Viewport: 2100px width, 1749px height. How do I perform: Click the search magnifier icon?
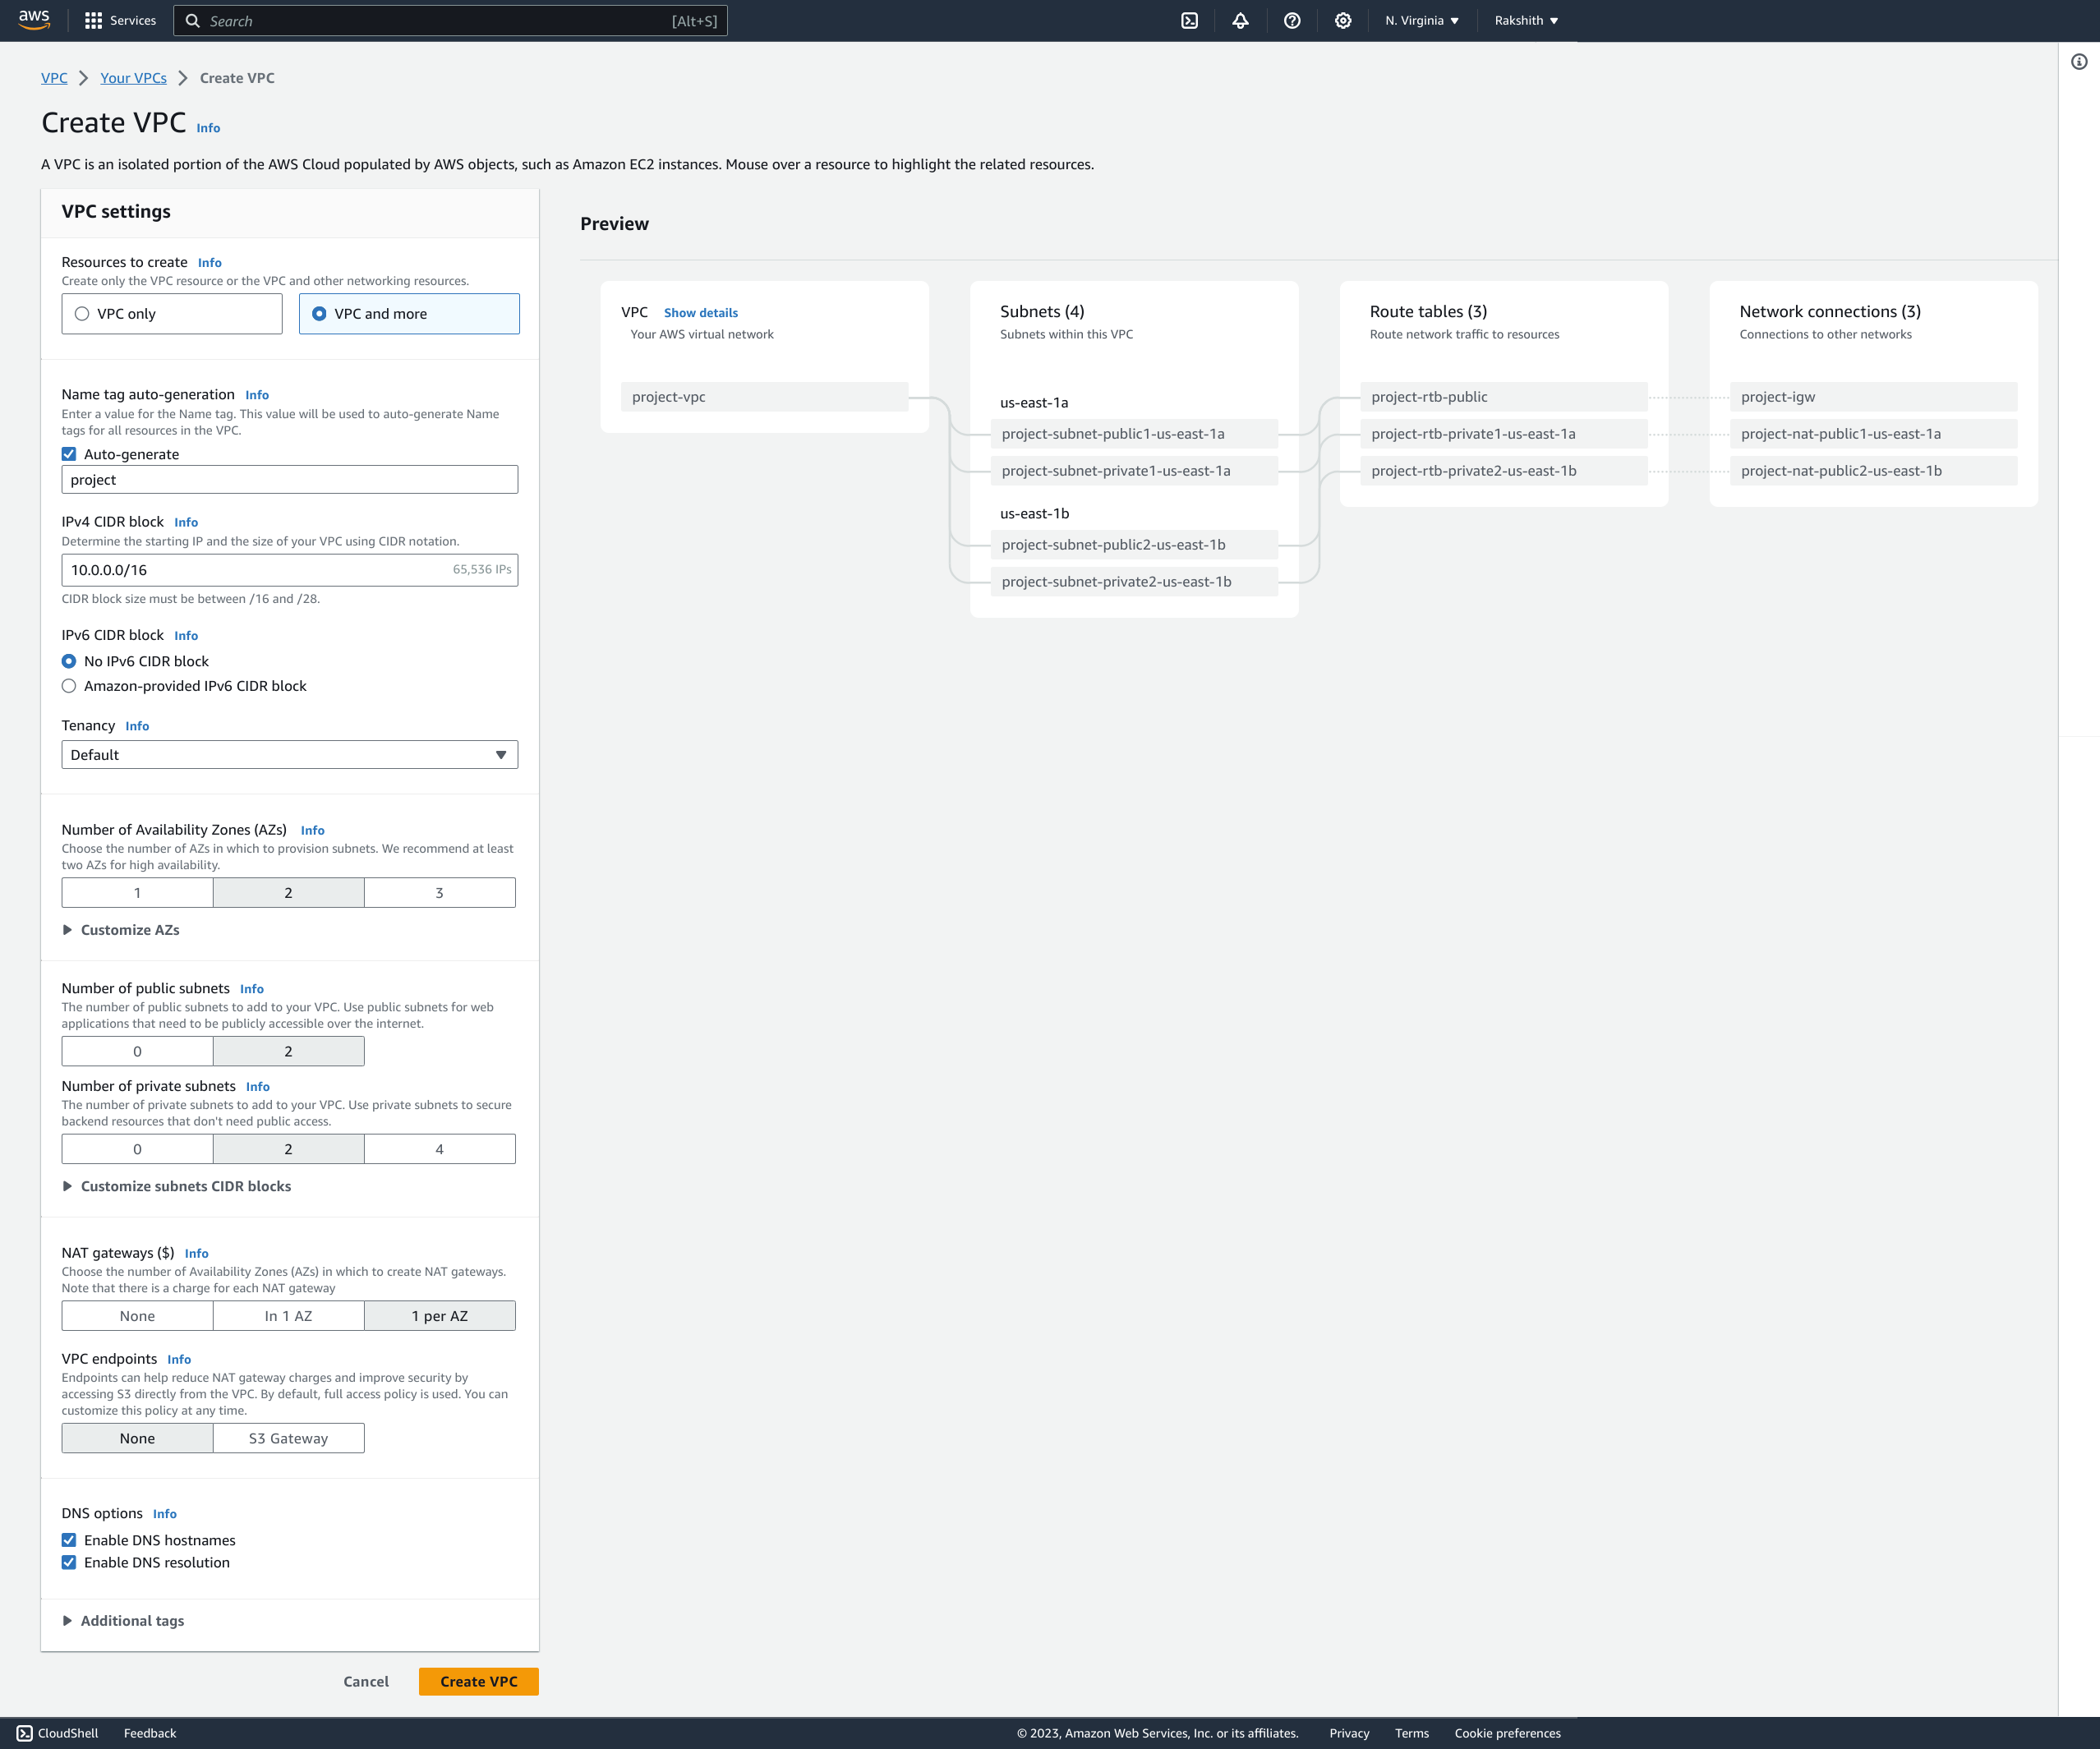[x=193, y=20]
